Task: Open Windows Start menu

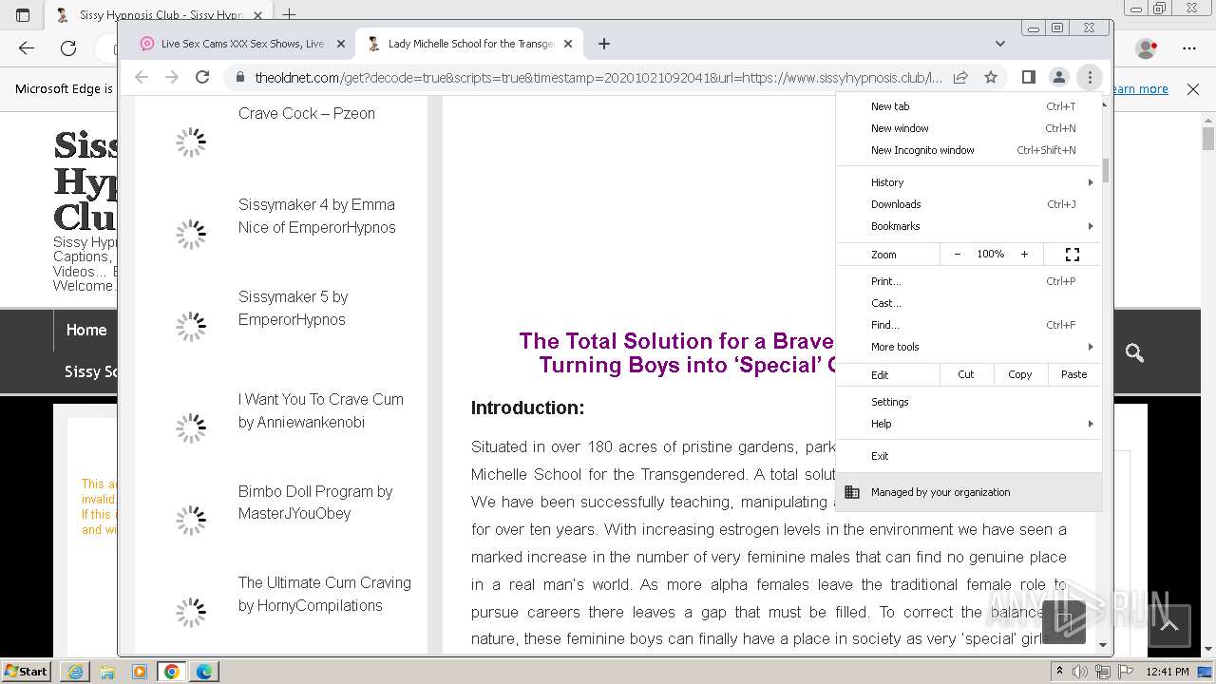Action: 26,671
